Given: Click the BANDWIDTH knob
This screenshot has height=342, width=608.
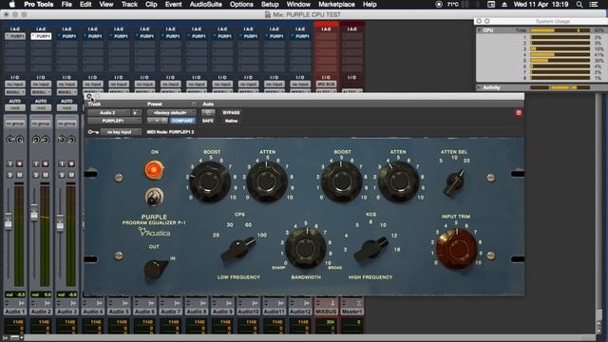Looking at the screenshot, I should (x=306, y=248).
